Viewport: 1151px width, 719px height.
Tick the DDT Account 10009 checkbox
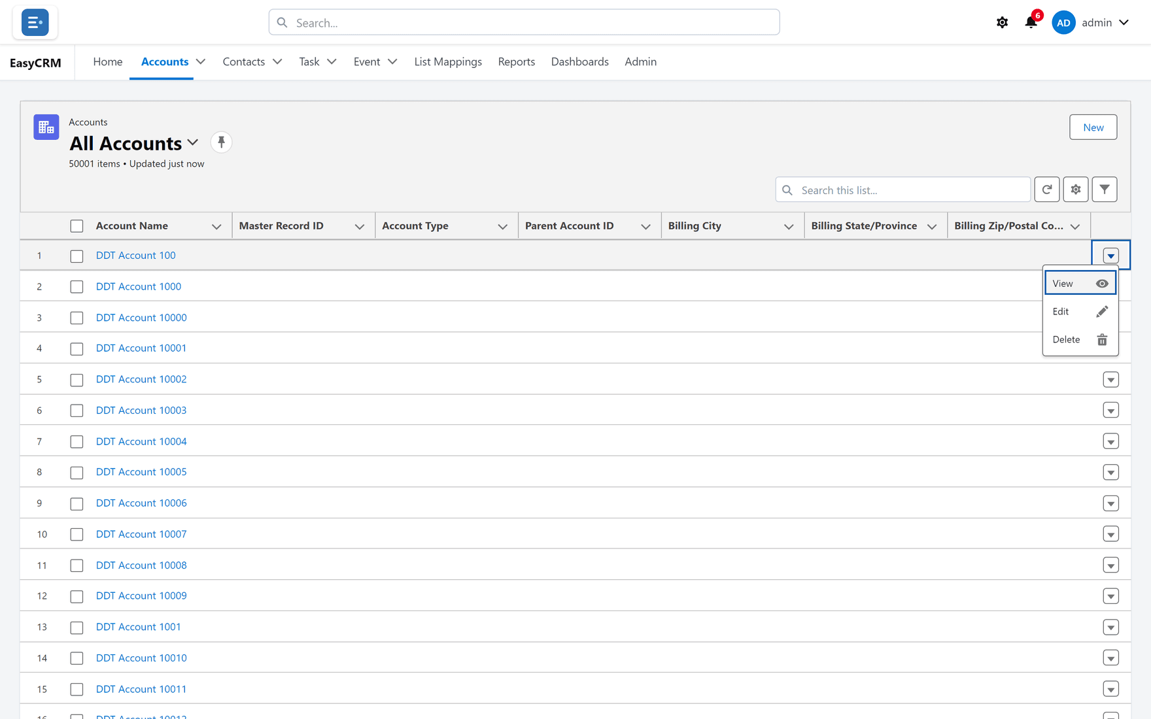click(x=77, y=597)
